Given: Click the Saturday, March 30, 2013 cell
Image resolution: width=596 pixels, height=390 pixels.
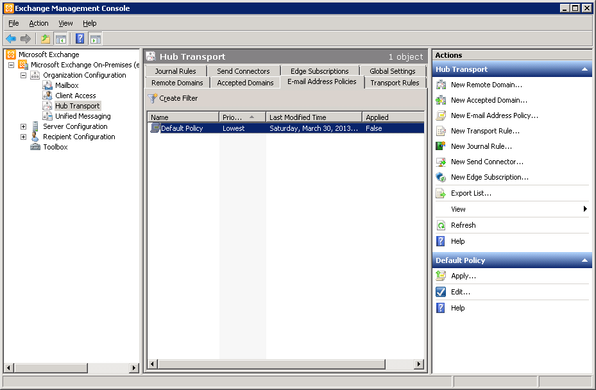Looking at the screenshot, I should 314,128.
